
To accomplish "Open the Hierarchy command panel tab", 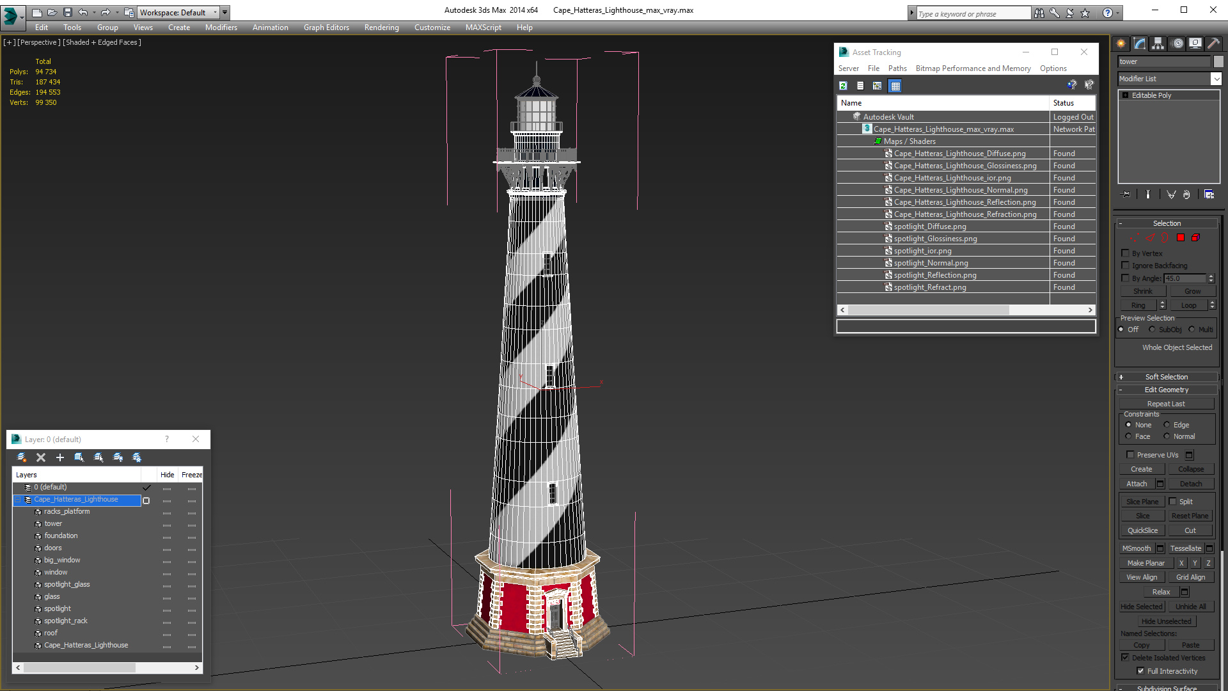I will [1158, 44].
